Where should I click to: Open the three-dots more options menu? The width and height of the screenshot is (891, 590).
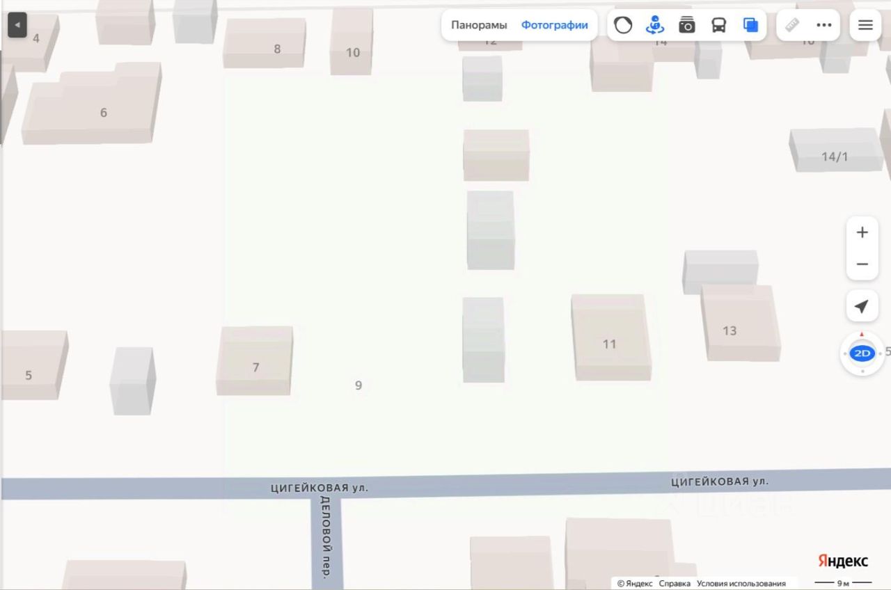[824, 25]
